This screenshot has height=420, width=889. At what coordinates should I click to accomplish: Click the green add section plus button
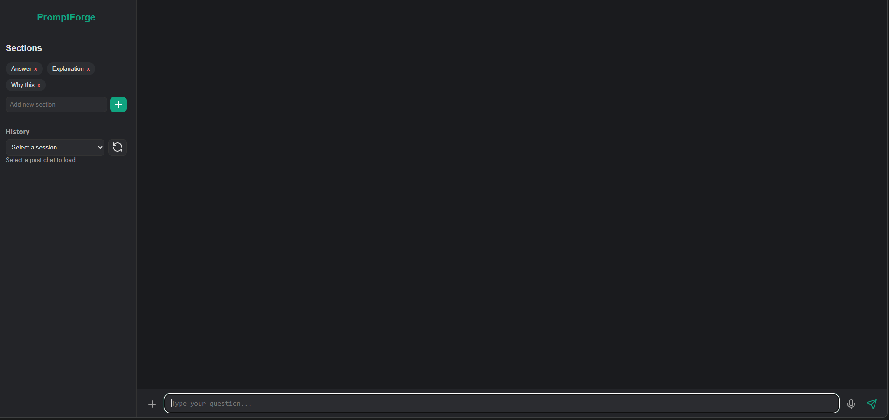click(118, 104)
